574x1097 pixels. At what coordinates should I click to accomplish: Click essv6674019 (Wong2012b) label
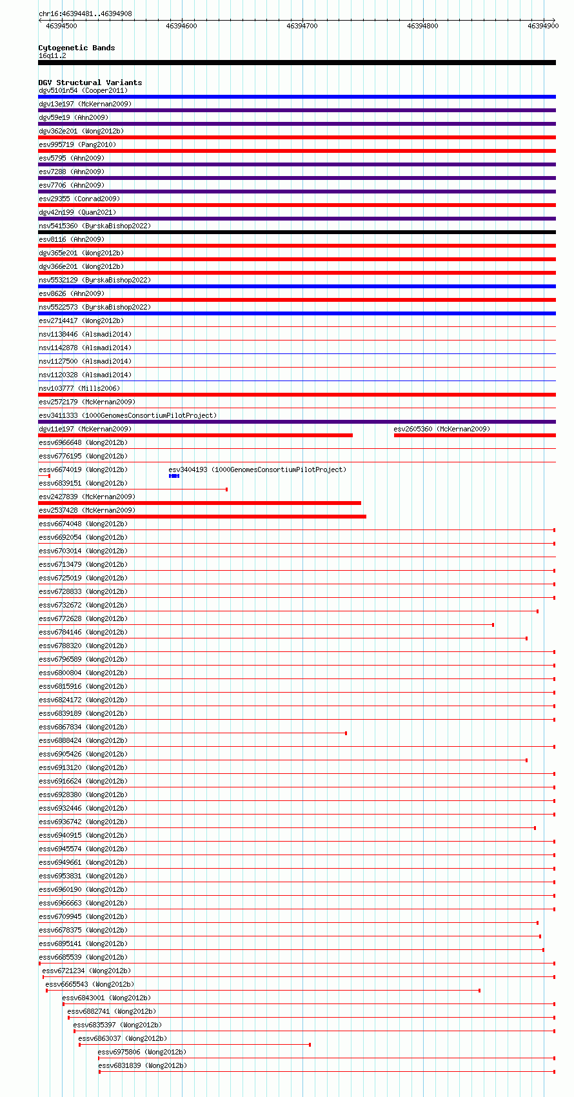coord(83,469)
